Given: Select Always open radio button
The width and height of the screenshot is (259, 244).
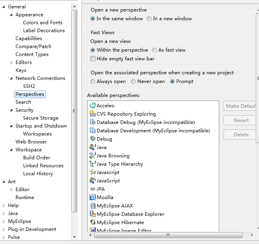Looking at the screenshot, I should click(93, 81).
